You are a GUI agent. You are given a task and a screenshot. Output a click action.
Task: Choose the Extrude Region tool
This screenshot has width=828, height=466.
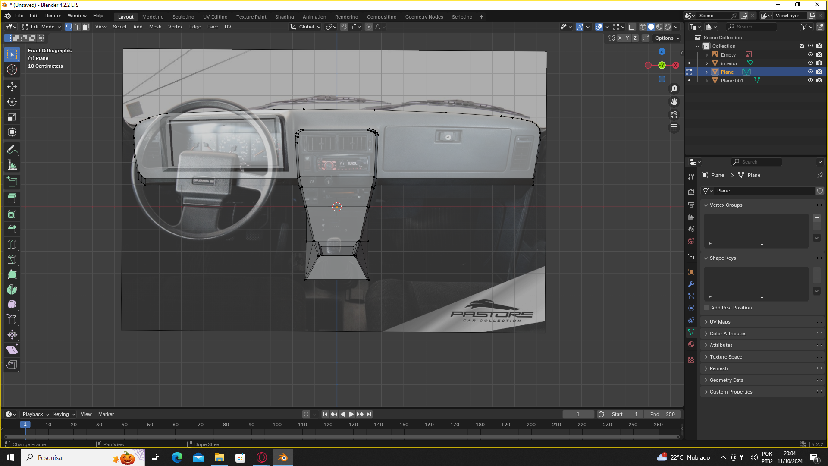[x=12, y=198]
